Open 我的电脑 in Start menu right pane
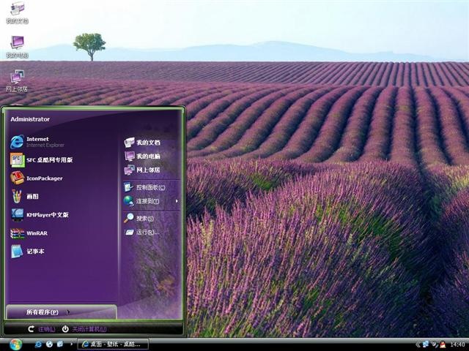 (x=143, y=156)
